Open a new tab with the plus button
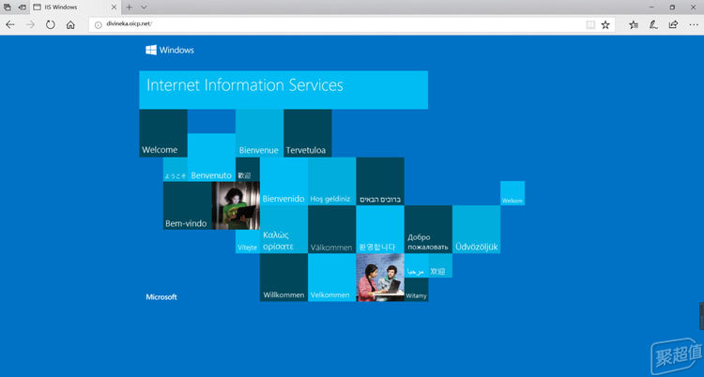This screenshot has width=704, height=377. pyautogui.click(x=129, y=7)
